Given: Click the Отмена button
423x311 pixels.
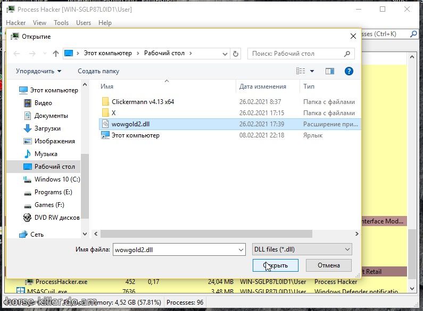Looking at the screenshot, I should click(328, 265).
